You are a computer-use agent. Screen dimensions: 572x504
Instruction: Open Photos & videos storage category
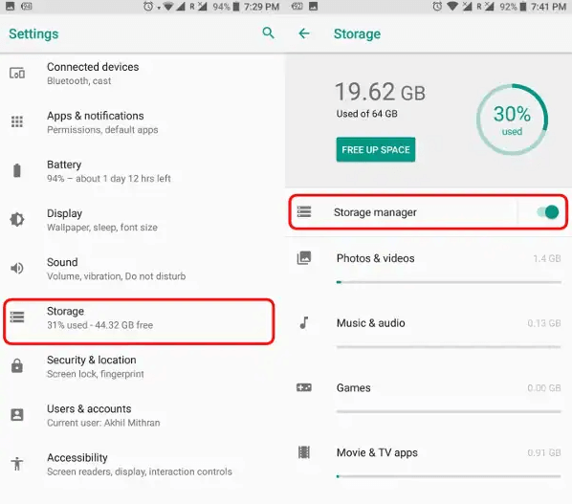click(429, 268)
